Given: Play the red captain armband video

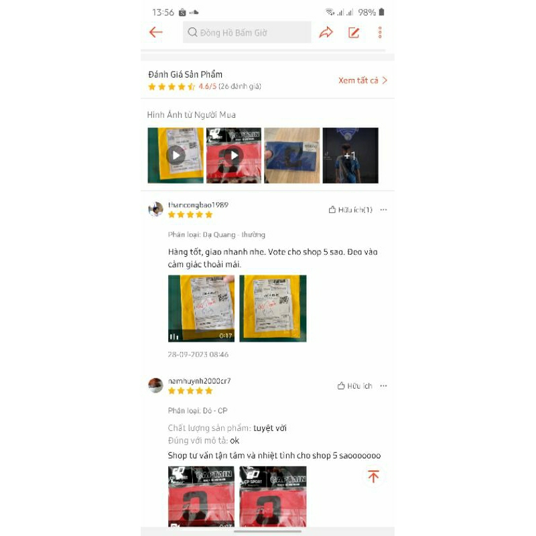Looking at the screenshot, I should [234, 155].
